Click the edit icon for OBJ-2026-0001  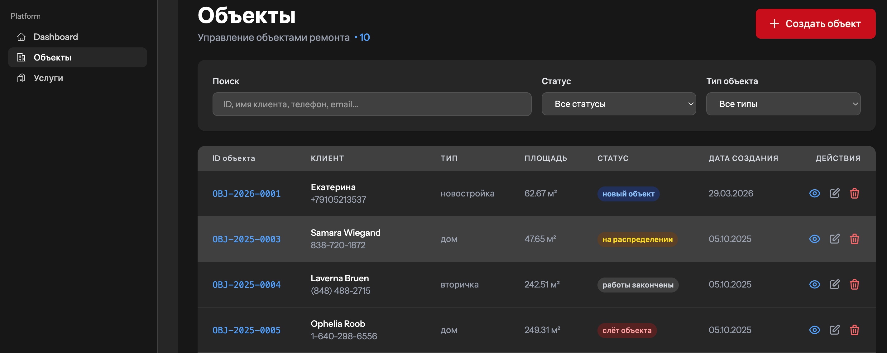[x=834, y=193]
